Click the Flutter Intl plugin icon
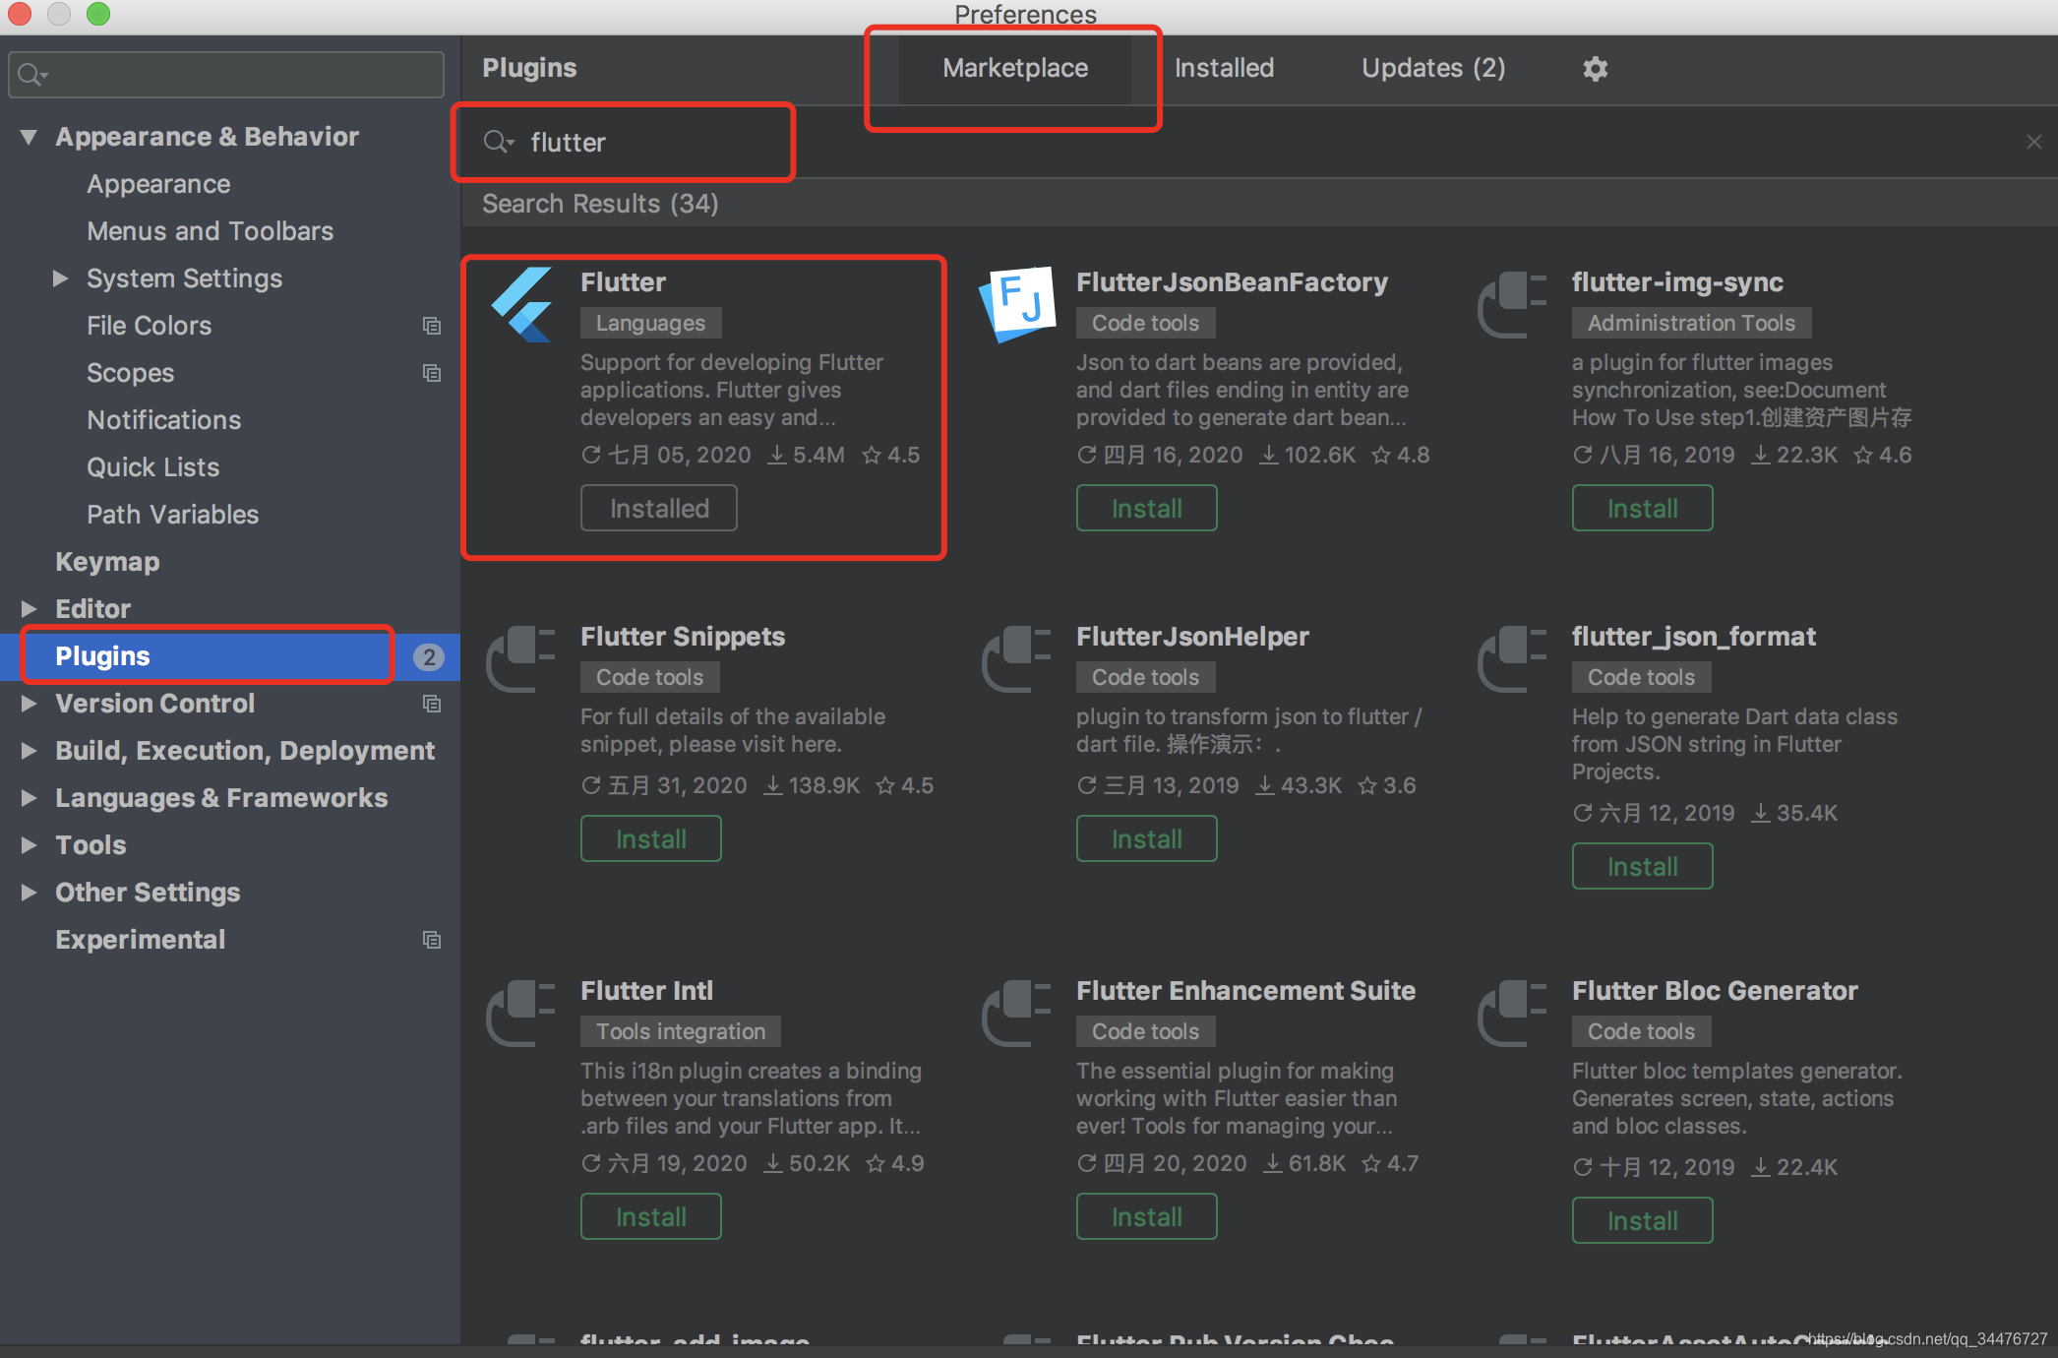 522,1011
